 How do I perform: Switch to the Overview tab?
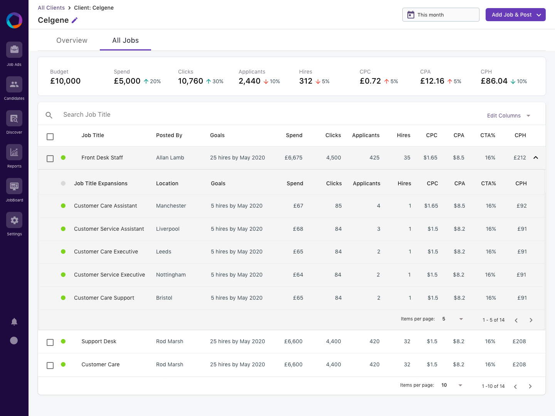click(72, 40)
